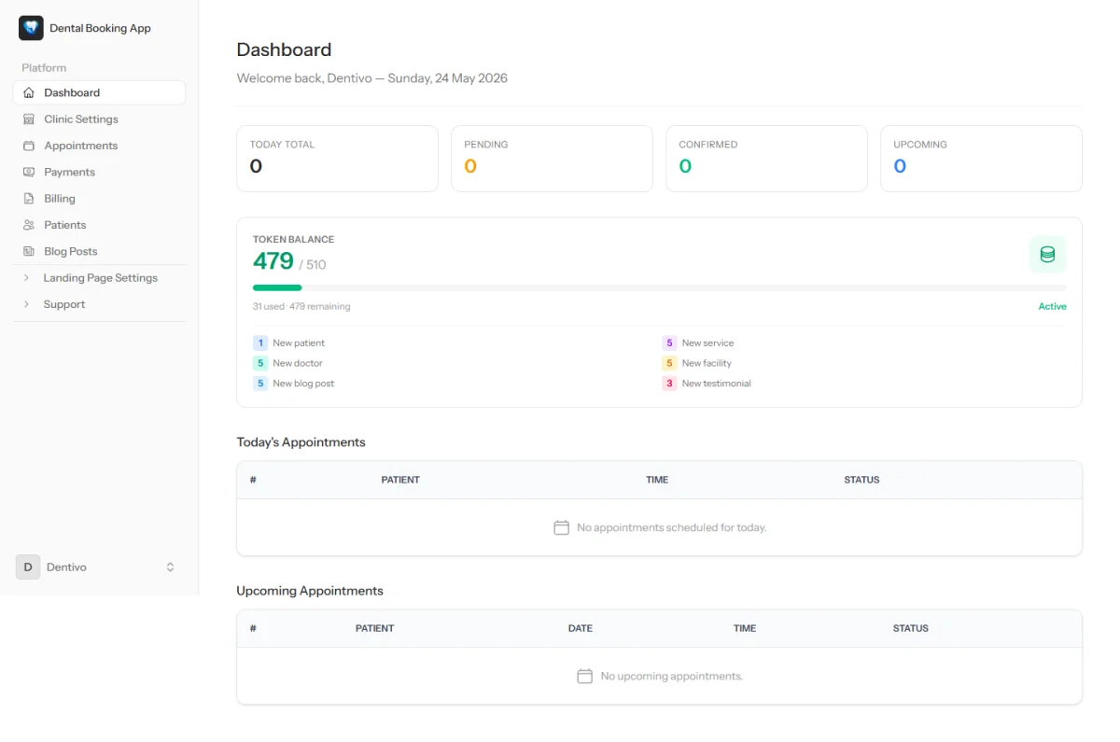The width and height of the screenshot is (1120, 742).
Task: Click the '3' New testimonial cost badge
Action: [669, 384]
